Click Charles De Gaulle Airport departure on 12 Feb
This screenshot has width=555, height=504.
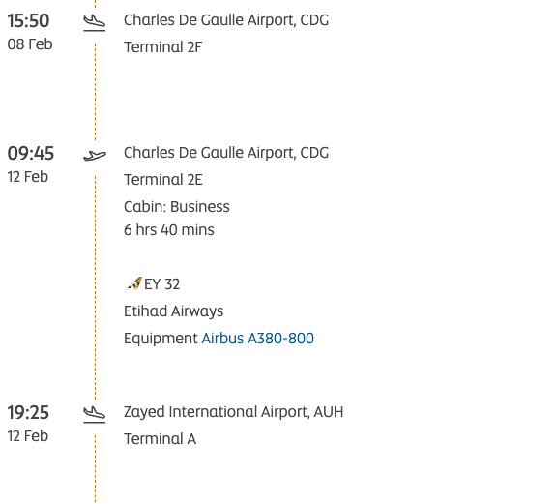(x=226, y=153)
